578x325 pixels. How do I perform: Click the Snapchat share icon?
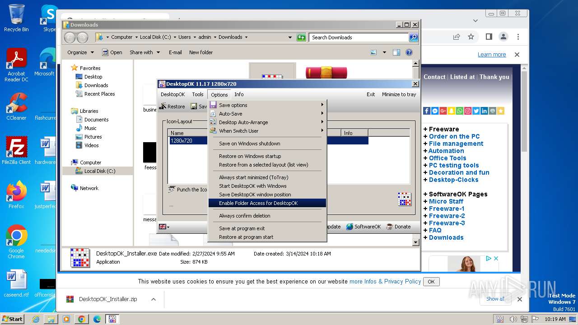452,111
